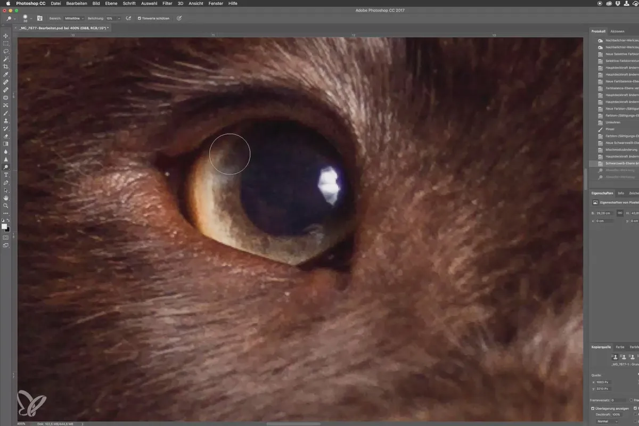Select the Hand tool
Image resolution: width=639 pixels, height=426 pixels.
[x=6, y=198]
